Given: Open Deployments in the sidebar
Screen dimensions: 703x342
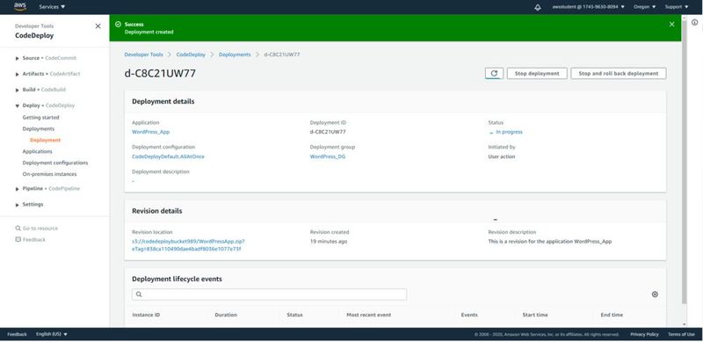Looking at the screenshot, I should tap(39, 129).
